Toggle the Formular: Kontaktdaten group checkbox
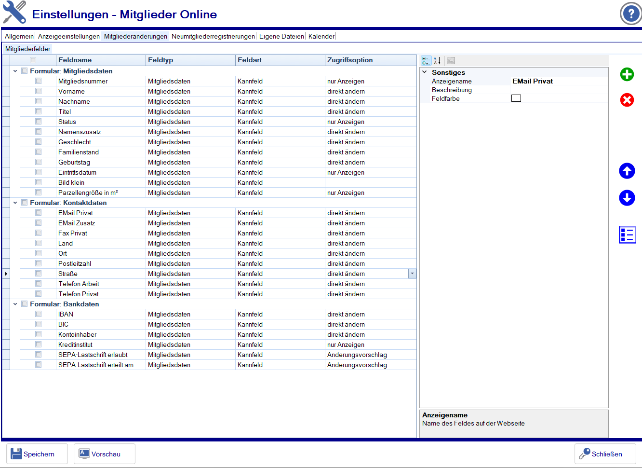 click(25, 203)
